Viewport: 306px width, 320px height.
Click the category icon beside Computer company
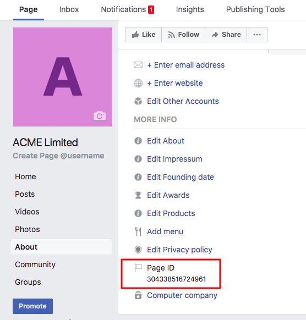138,295
